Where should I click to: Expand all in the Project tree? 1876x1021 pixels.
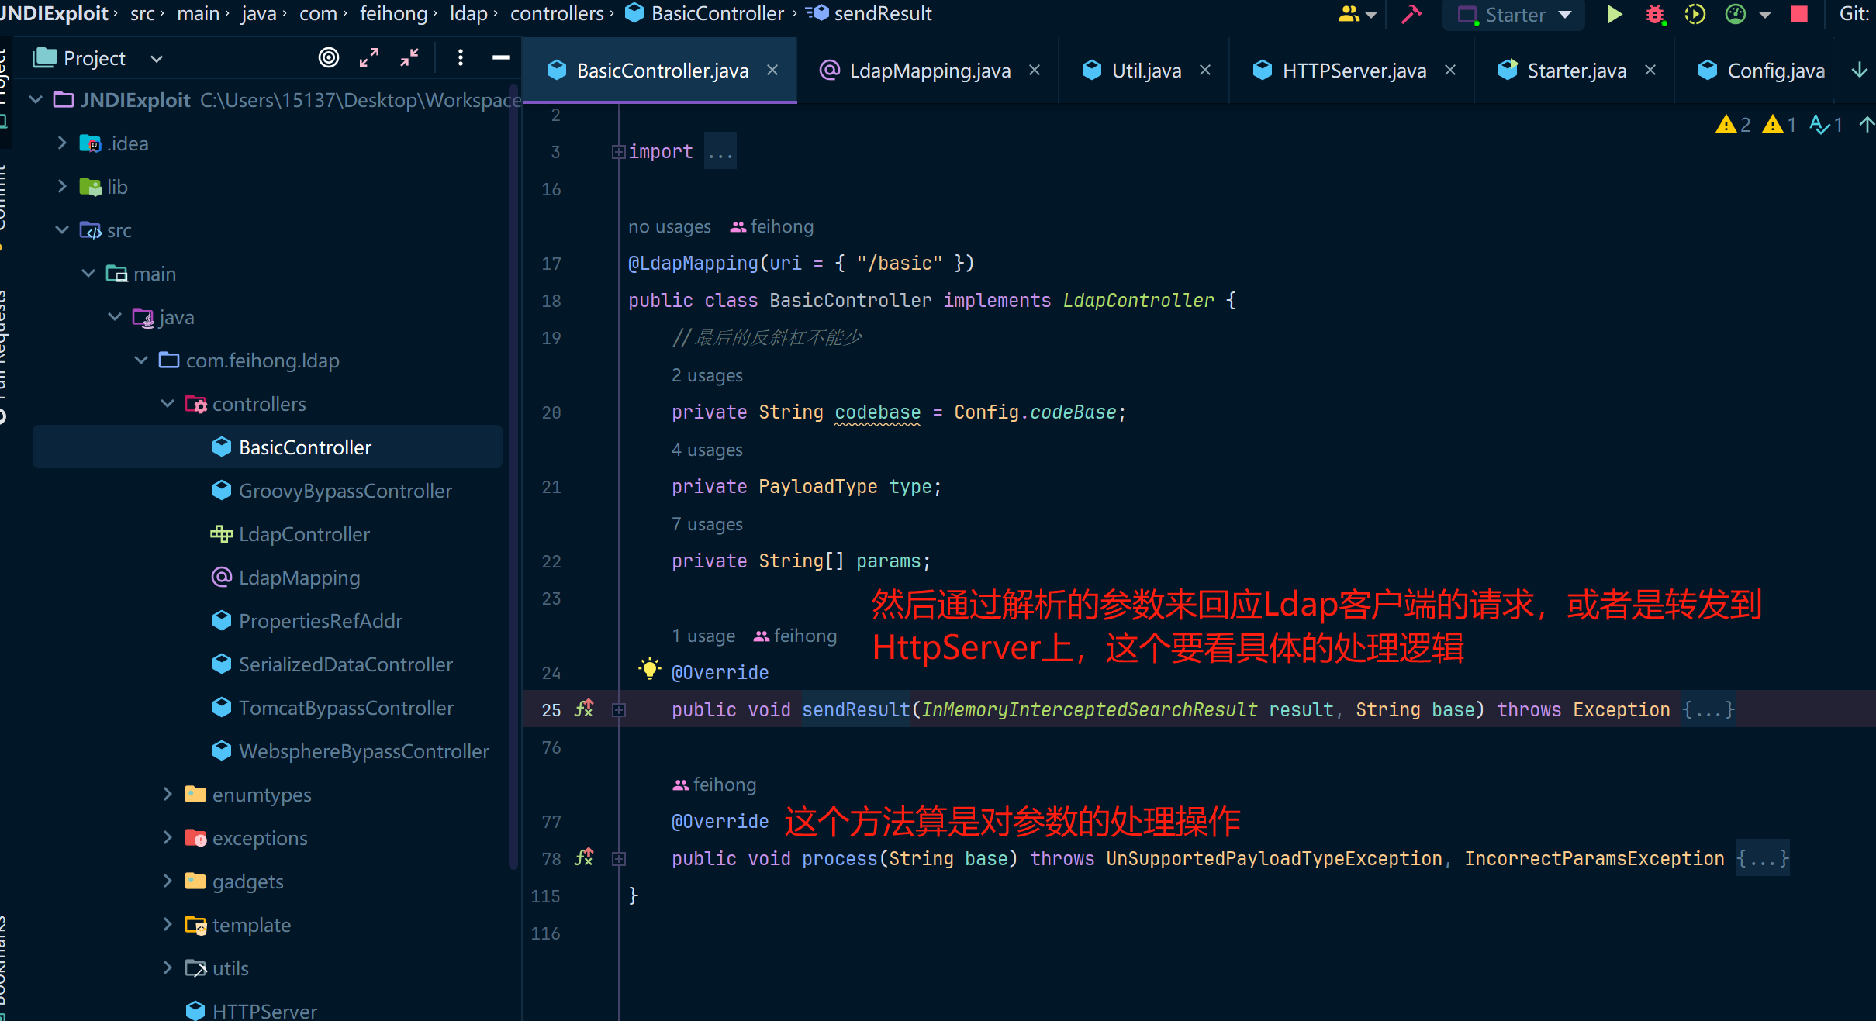(369, 58)
